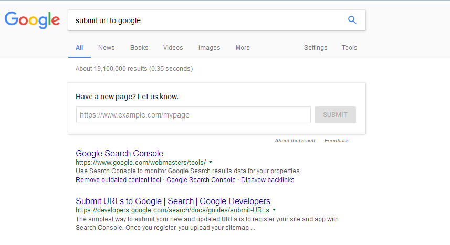Viewport: 450px width, 245px height.
Task: Click the search box containing 'submit url to google'
Action: pyautogui.click(x=217, y=20)
